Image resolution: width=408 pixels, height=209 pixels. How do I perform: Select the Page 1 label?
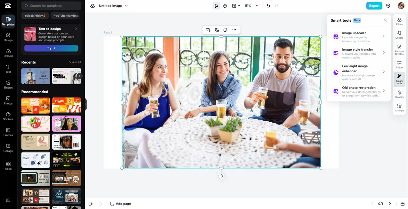(108, 33)
